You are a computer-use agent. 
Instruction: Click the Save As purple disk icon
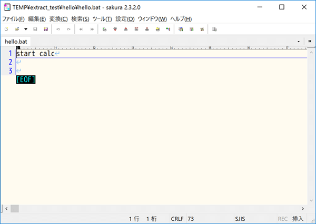coord(46,29)
